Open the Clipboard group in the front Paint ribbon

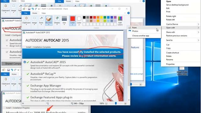[26, 20]
